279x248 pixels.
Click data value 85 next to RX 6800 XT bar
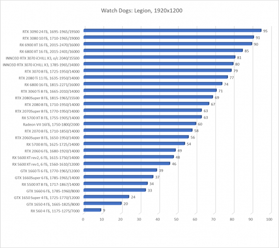coord(247,51)
